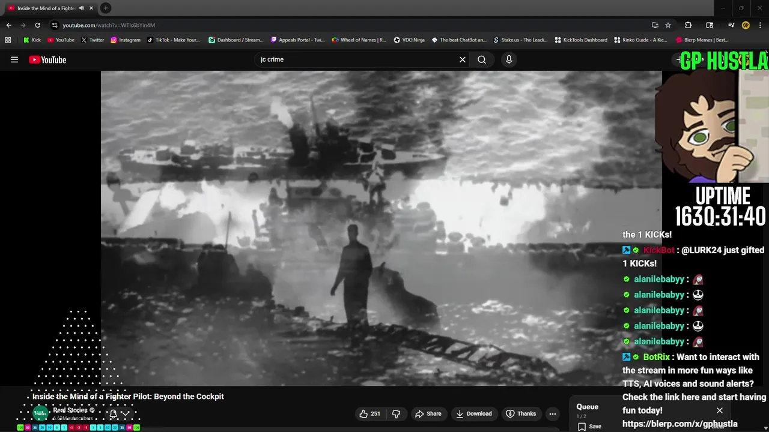
Task: Dislike the video with the thumbs down
Action: pyautogui.click(x=397, y=413)
